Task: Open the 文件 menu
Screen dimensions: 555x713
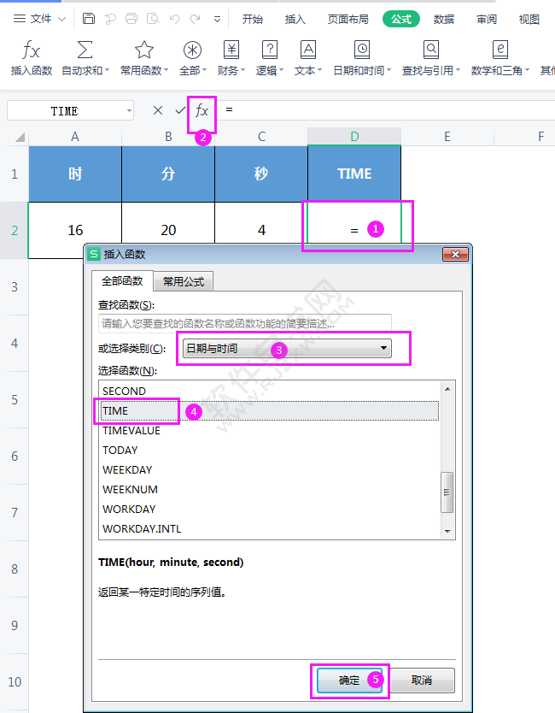Action: 39,19
